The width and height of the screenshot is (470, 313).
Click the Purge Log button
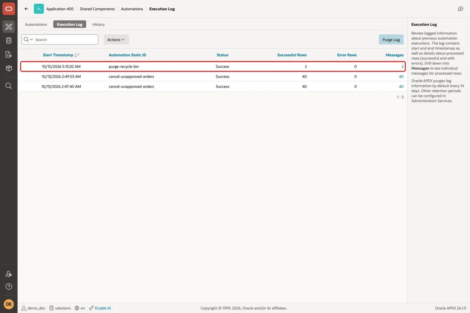(x=391, y=39)
